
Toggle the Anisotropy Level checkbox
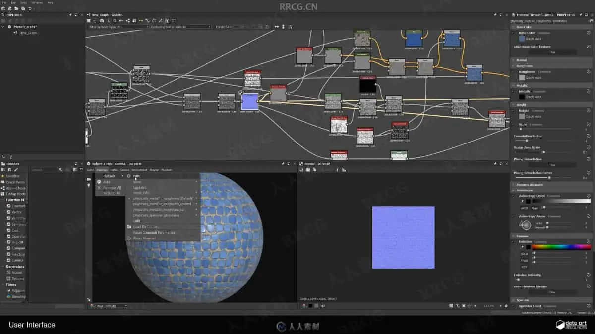click(x=513, y=196)
